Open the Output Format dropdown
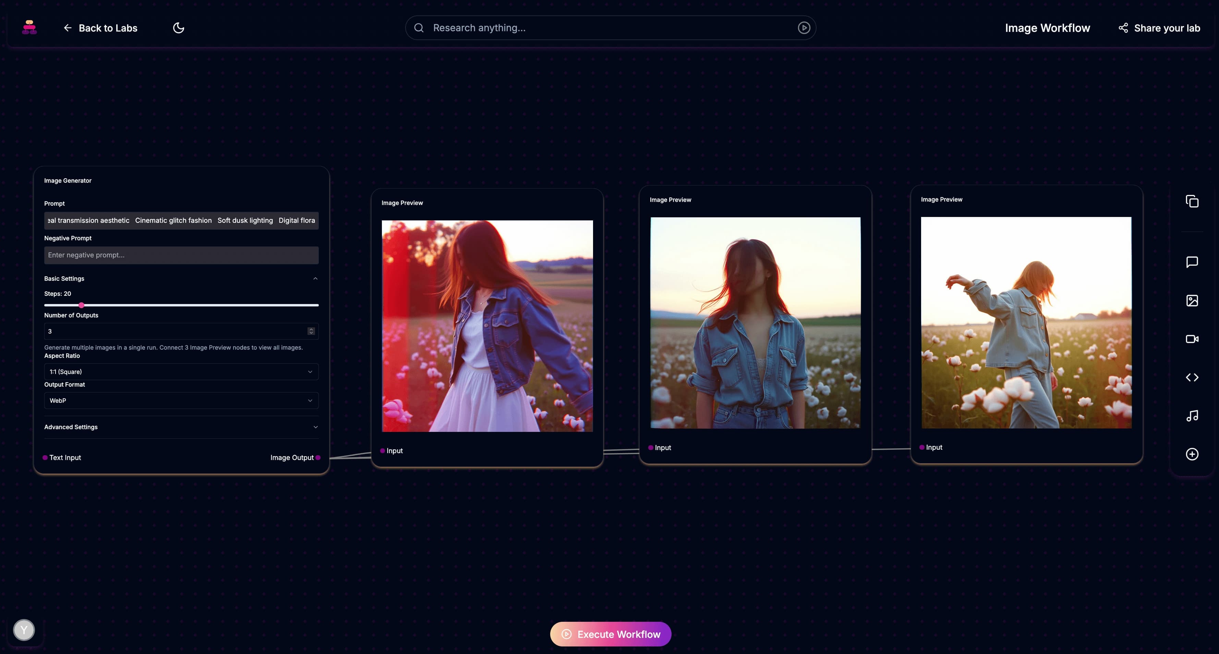The width and height of the screenshot is (1219, 654). (181, 400)
